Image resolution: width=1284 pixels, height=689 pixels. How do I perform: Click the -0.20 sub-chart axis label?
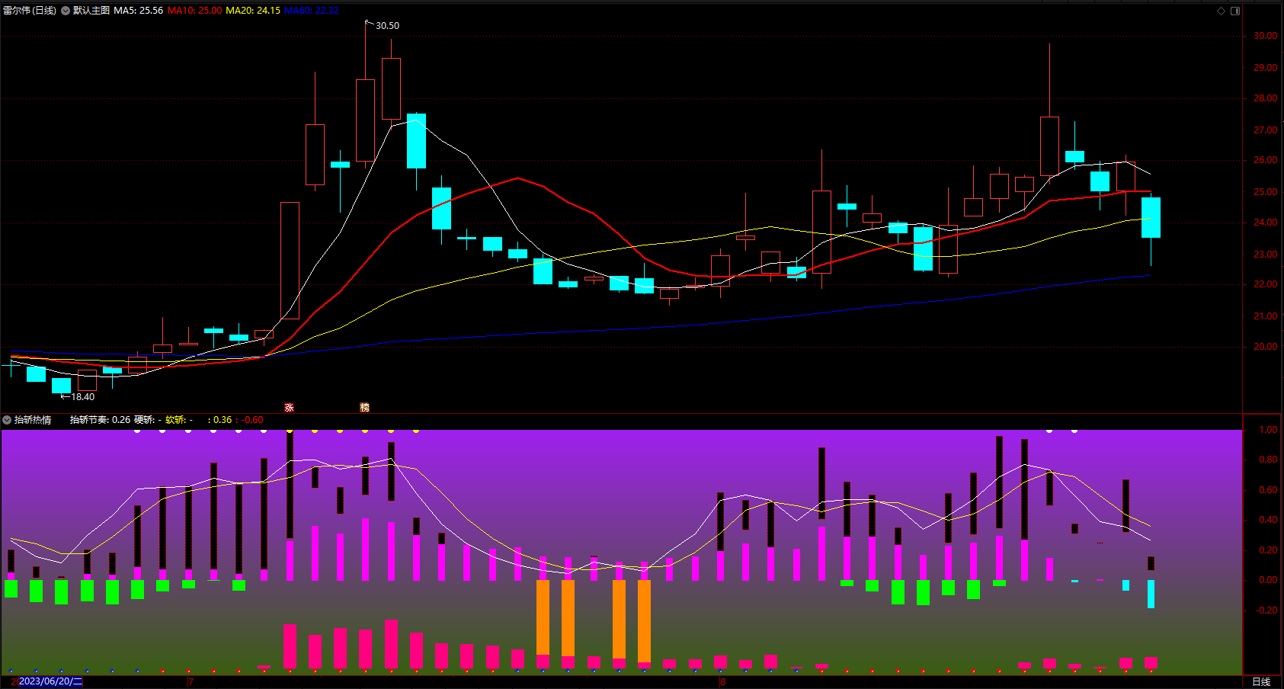click(x=1266, y=610)
